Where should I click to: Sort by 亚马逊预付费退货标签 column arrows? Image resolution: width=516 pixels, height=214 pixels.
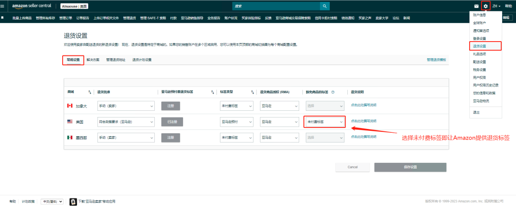point(213,92)
